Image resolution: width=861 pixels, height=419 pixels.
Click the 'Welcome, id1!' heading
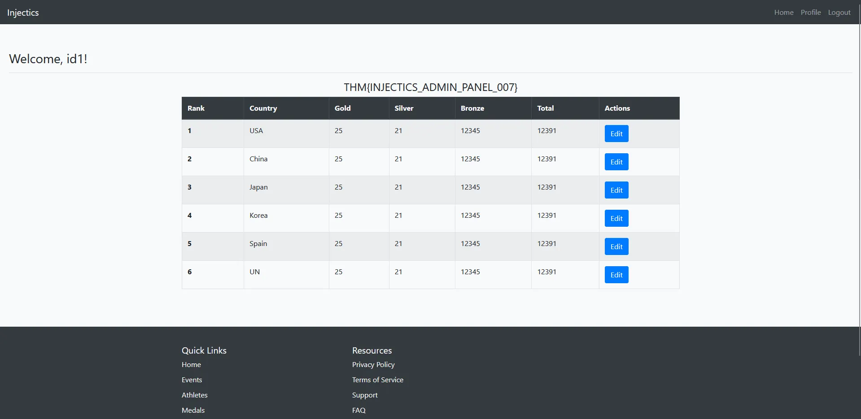(x=48, y=59)
